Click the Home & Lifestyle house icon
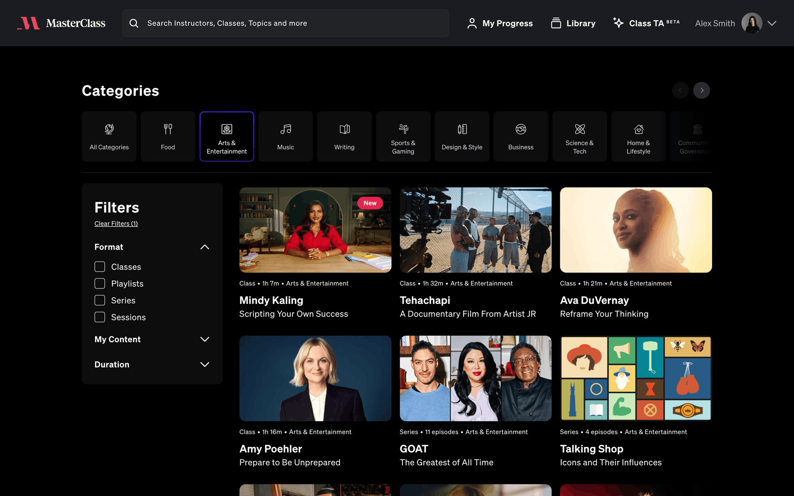 pyautogui.click(x=639, y=129)
